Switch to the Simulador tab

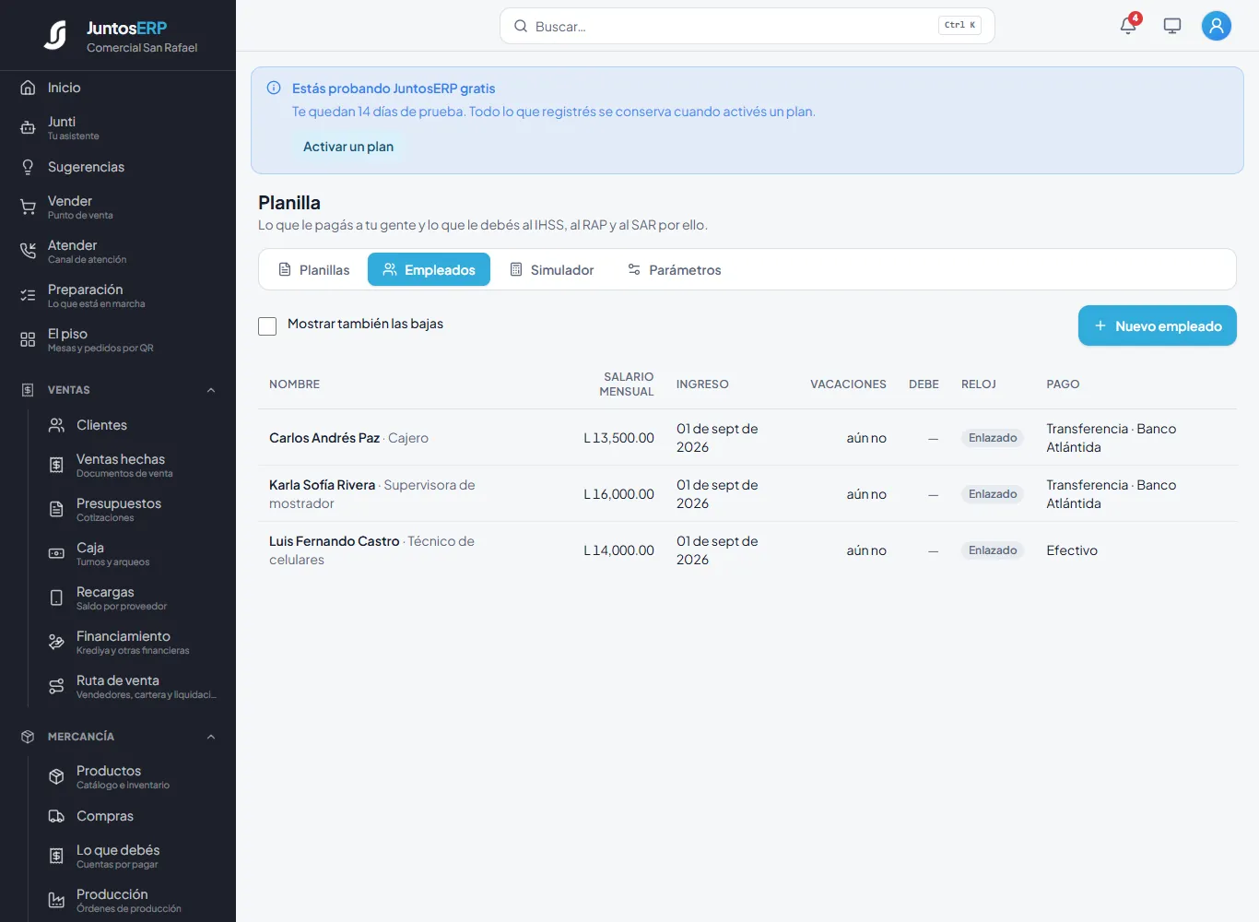552,269
